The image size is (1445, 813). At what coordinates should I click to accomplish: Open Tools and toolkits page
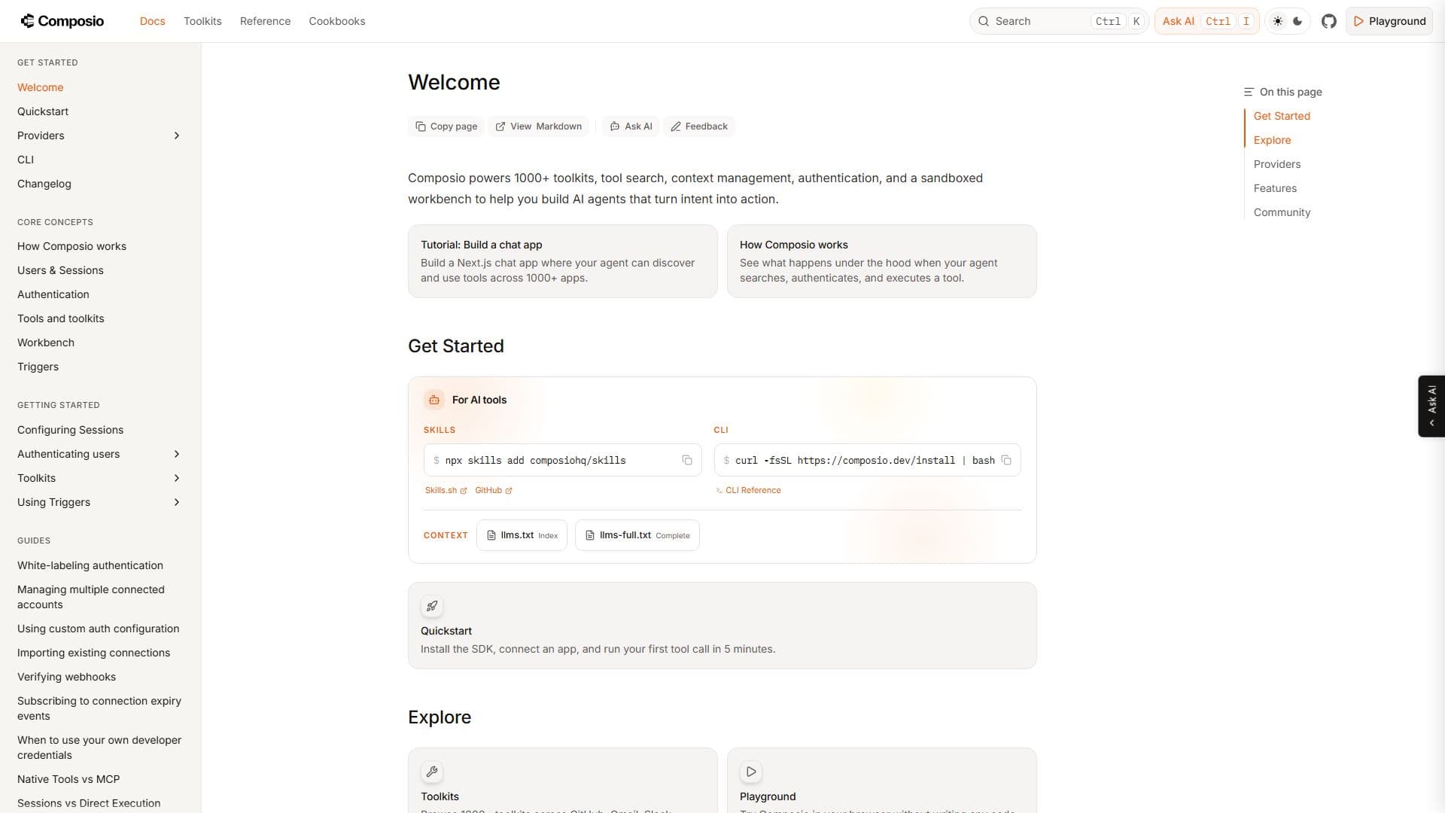tap(61, 318)
